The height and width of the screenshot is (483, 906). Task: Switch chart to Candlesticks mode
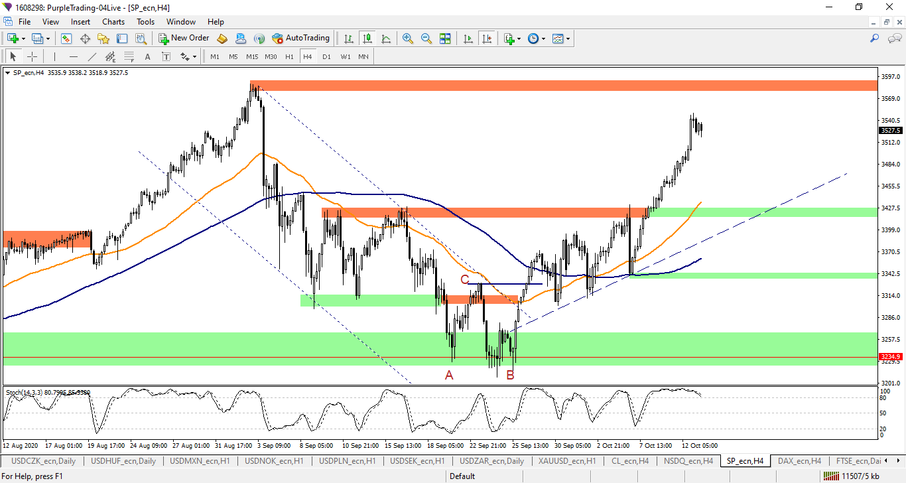click(x=367, y=38)
